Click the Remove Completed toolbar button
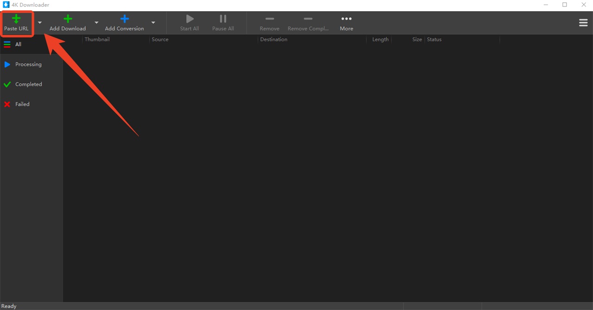 click(x=308, y=23)
